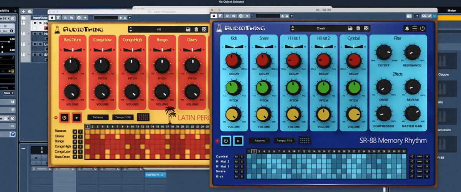Click FabFilter Pr... 2 insert slot
The image size is (461, 192).
pos(155,175)
